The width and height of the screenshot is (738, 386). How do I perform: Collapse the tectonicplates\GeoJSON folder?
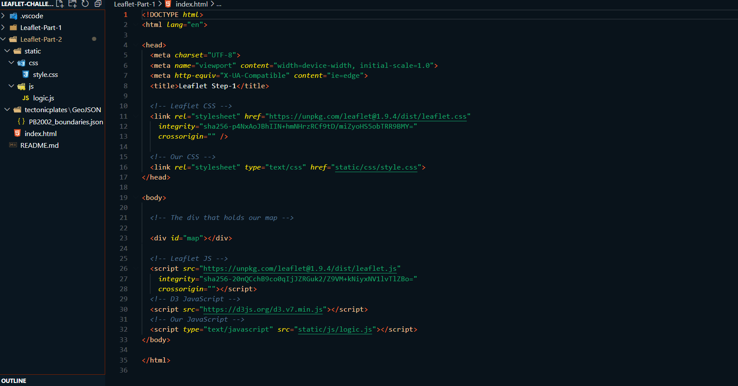pos(7,110)
